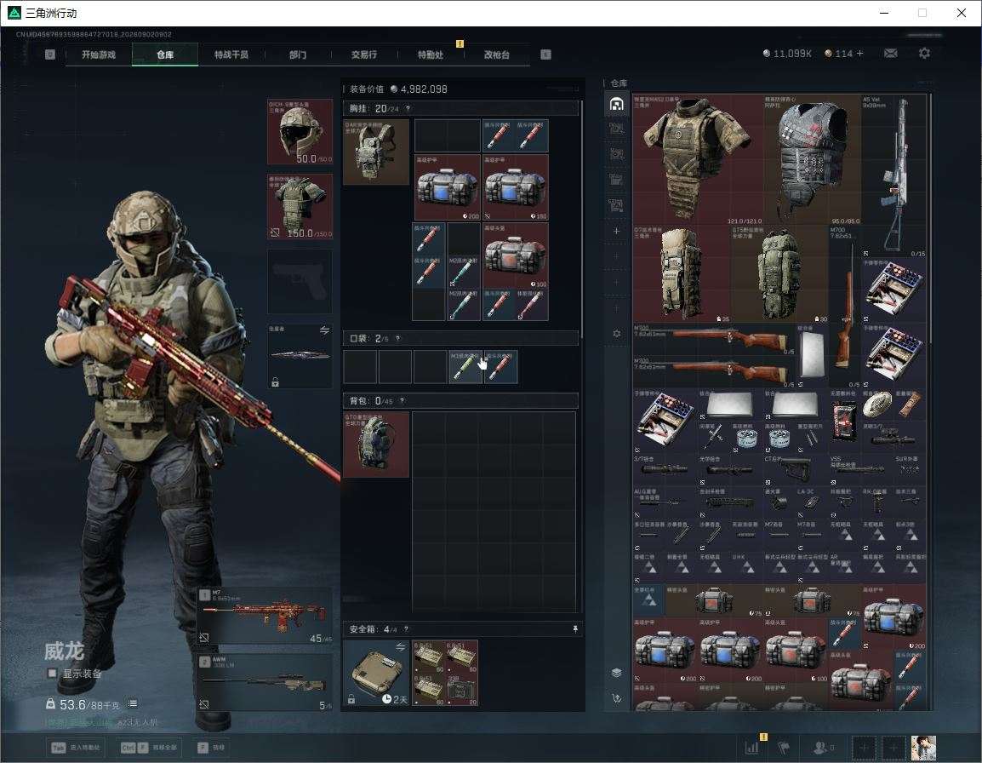The width and height of the screenshot is (982, 763).
Task: Click the right E nav key icon
Action: [x=546, y=54]
